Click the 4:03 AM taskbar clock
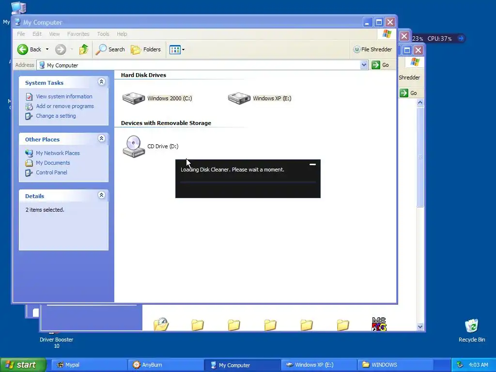This screenshot has height=372, width=496. 478,365
